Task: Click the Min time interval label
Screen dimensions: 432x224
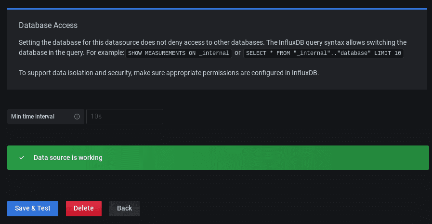Action: pos(33,117)
